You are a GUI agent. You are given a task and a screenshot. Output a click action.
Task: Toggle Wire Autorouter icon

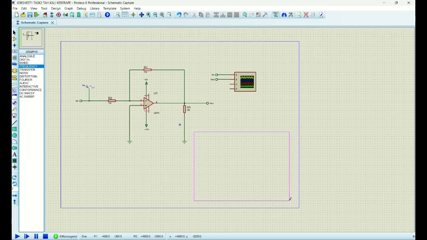[276, 15]
